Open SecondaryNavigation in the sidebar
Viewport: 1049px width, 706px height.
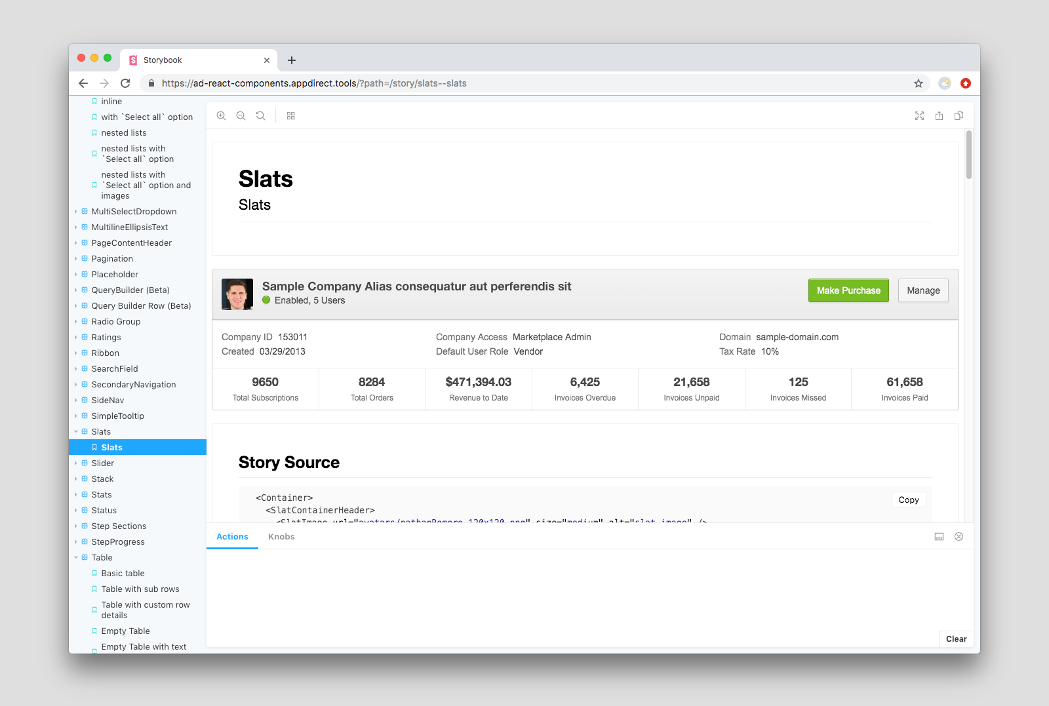(x=134, y=384)
